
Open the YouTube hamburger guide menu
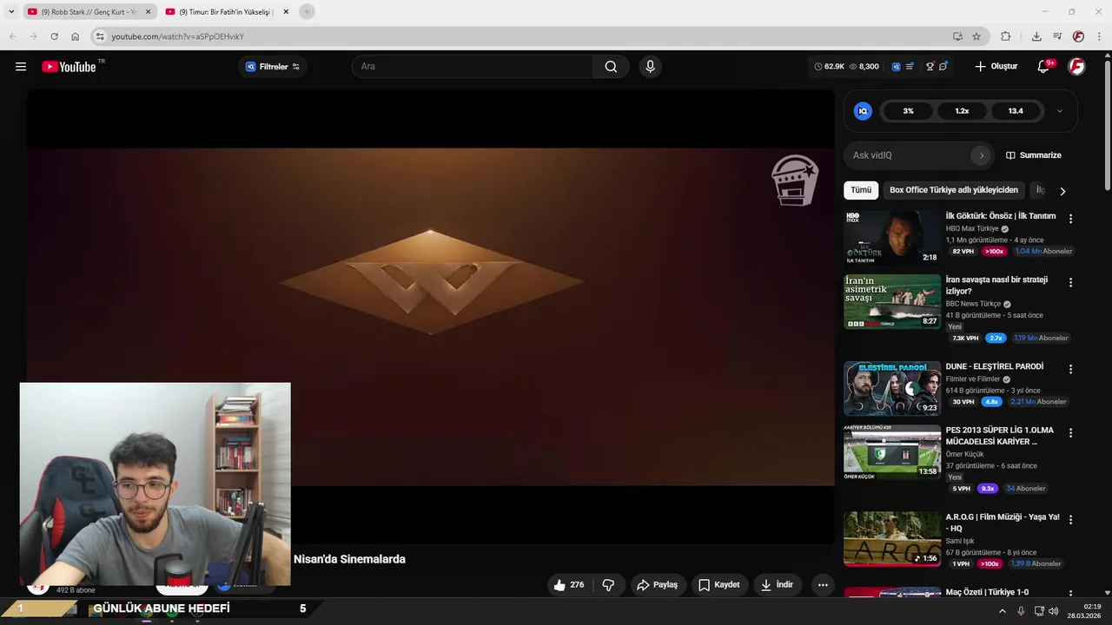point(21,67)
